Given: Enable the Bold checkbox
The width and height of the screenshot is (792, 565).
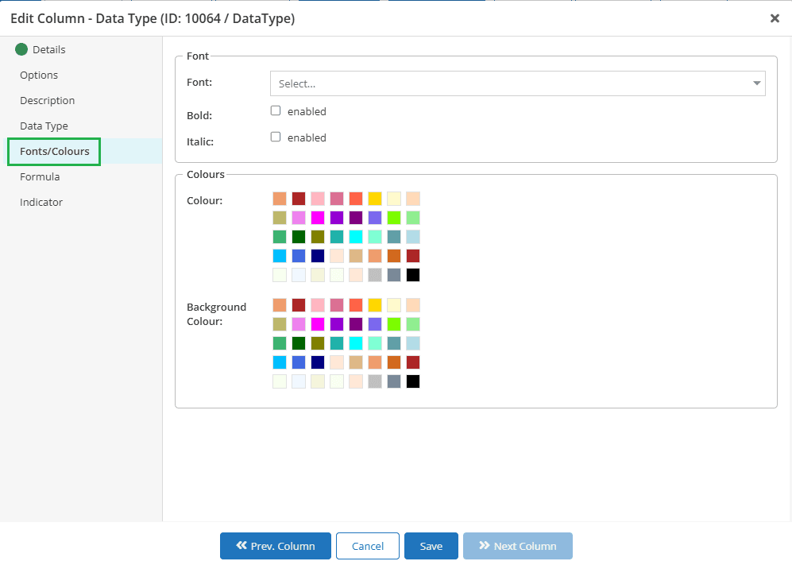Looking at the screenshot, I should coord(276,110).
